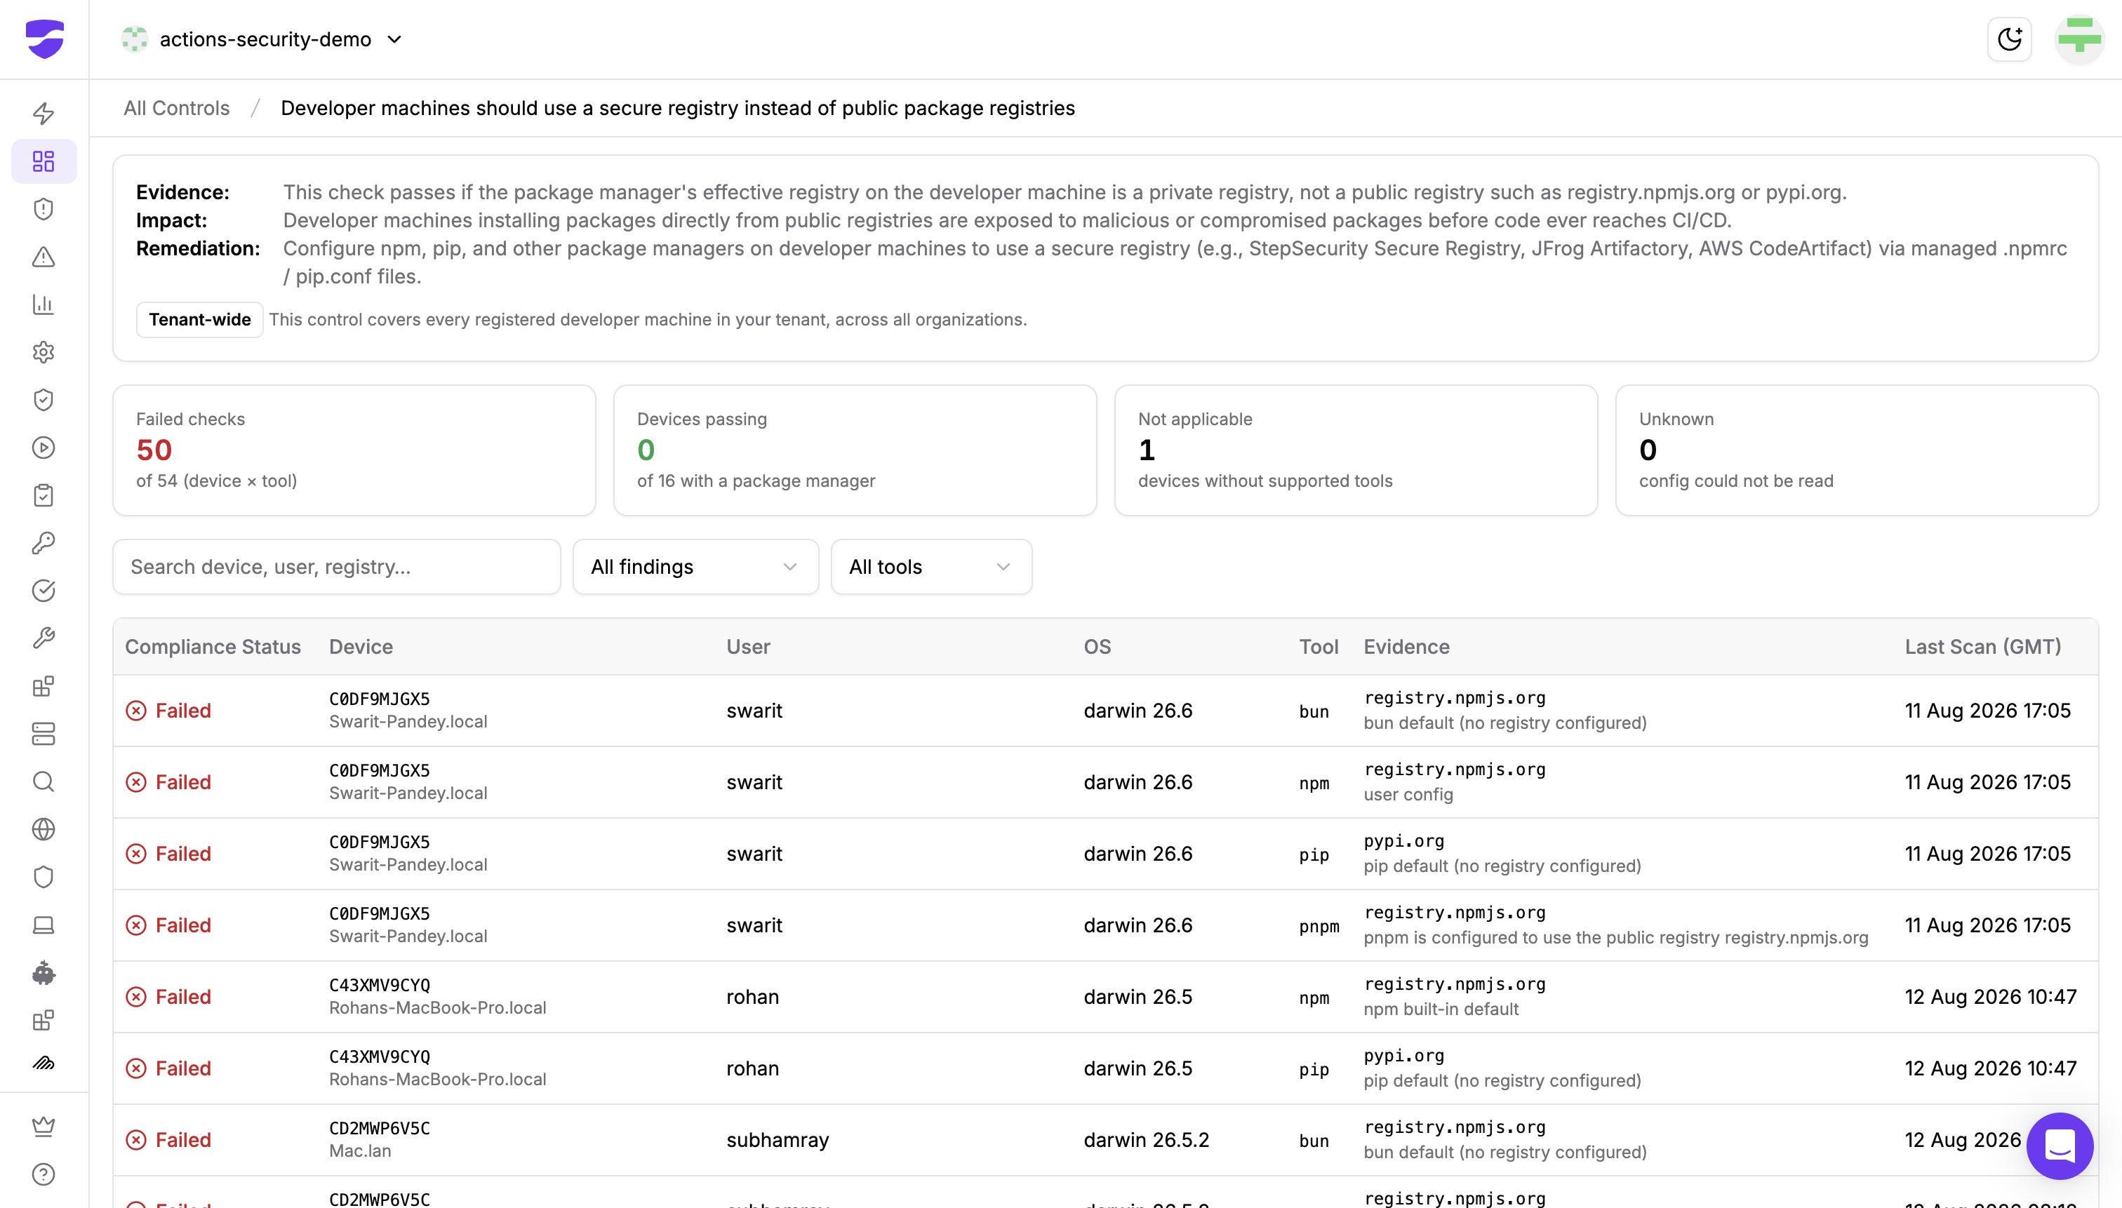Image resolution: width=2122 pixels, height=1208 pixels.
Task: Click the user rohan in the pip row
Action: [x=753, y=1068]
